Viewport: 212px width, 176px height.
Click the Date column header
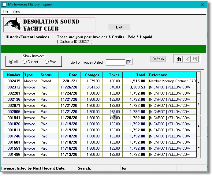69,75
